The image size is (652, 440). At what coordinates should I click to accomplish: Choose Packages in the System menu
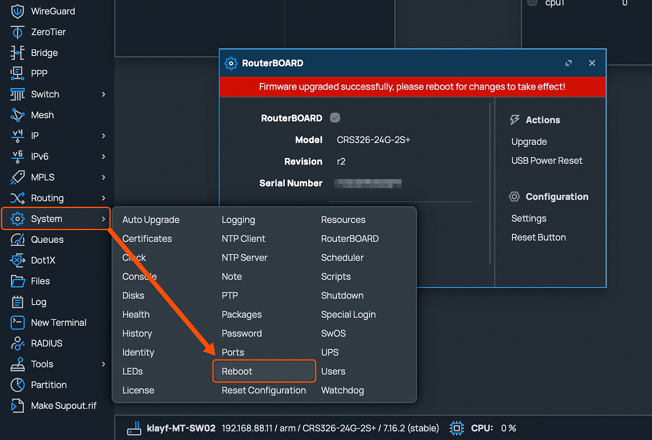[241, 315]
